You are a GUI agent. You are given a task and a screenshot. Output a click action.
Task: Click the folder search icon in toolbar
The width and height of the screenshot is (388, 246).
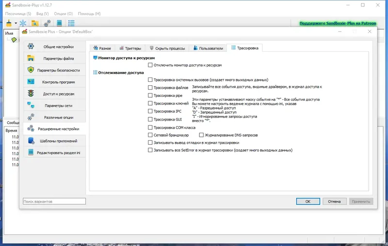pos(35,23)
